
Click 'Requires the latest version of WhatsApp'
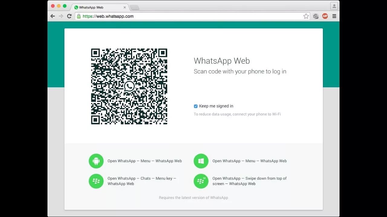193,198
